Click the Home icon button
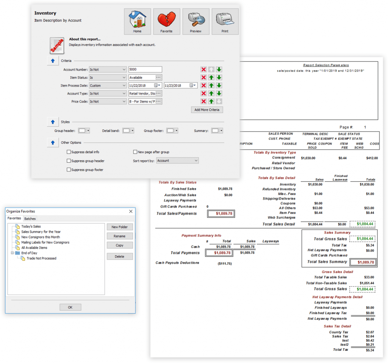Screen dimensions: 388x363 coord(137,22)
